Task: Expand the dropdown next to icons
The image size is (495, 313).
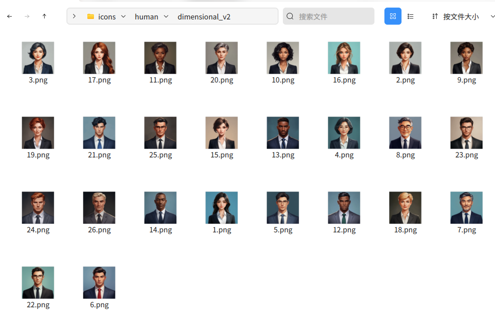Action: point(123,17)
